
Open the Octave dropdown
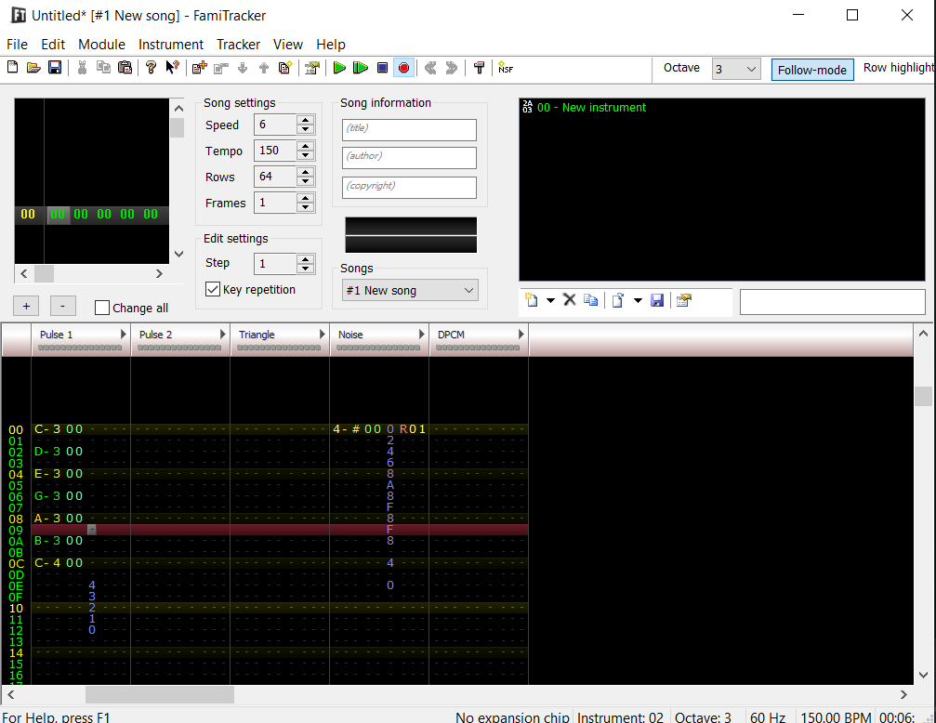(x=736, y=70)
